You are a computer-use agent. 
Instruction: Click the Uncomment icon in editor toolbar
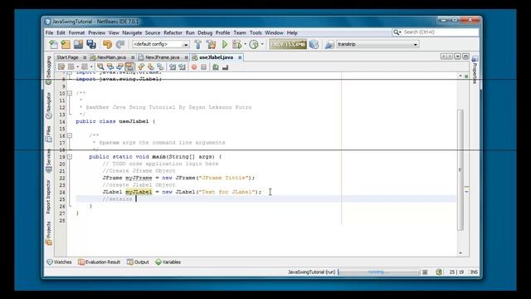coord(225,67)
